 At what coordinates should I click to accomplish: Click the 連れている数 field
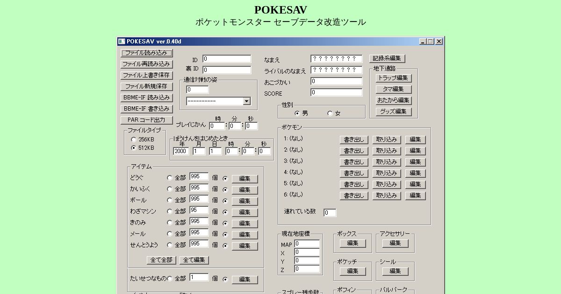(x=330, y=213)
